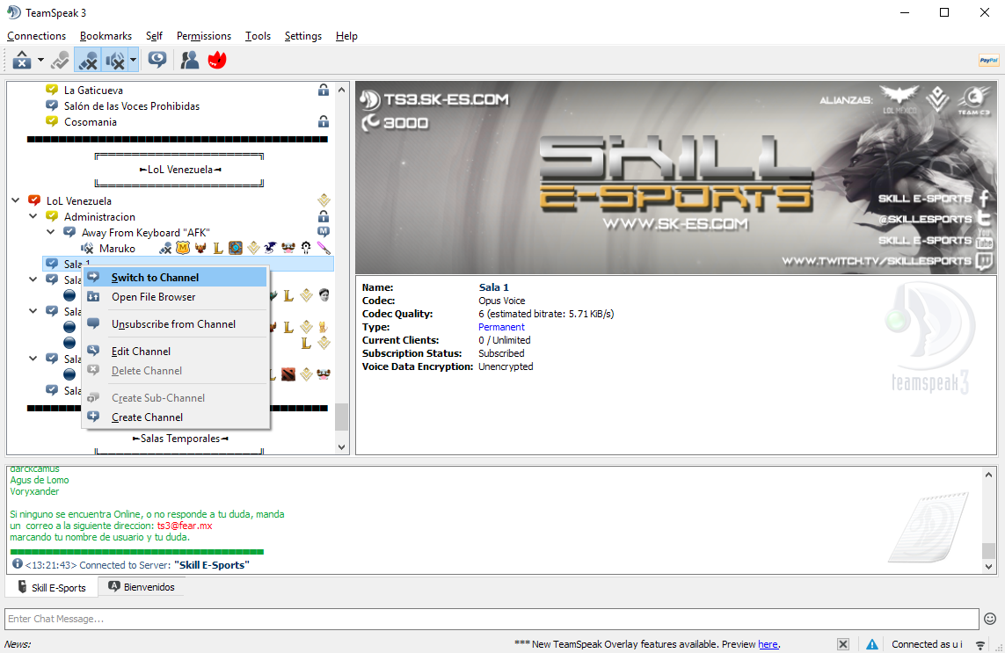Click the M moderated icon beside AFK channel
Screen dimensions: 1005x653
tap(324, 232)
